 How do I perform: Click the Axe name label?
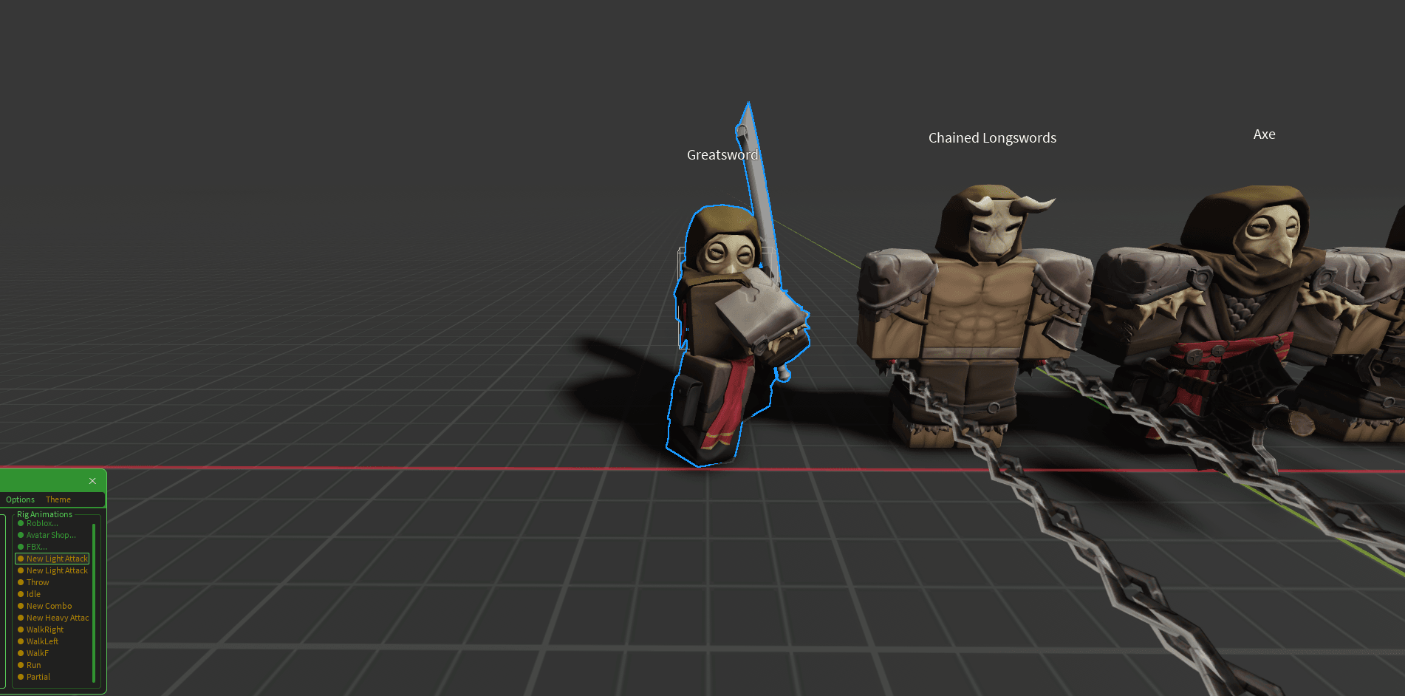pyautogui.click(x=1264, y=134)
